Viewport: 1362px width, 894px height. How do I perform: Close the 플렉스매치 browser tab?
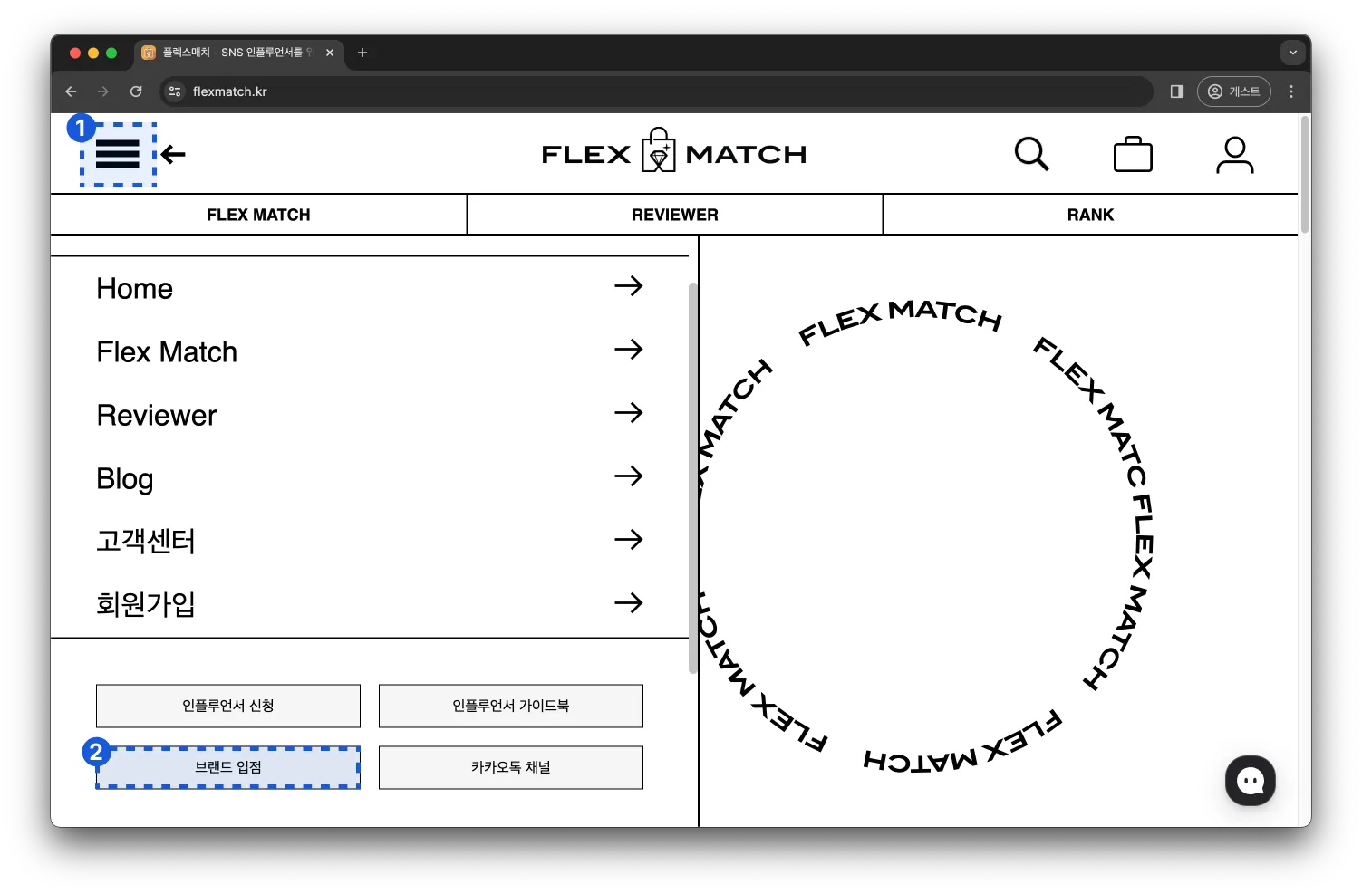[330, 53]
